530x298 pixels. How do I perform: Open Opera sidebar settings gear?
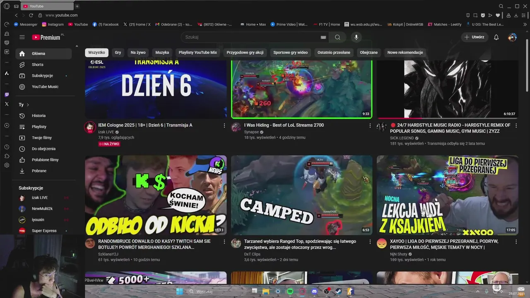coord(7,165)
